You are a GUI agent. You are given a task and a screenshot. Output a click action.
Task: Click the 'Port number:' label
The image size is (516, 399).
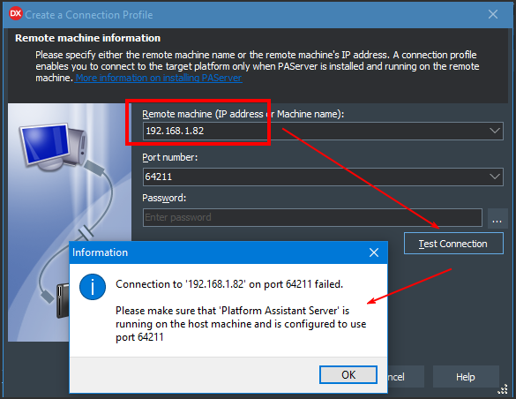point(170,158)
